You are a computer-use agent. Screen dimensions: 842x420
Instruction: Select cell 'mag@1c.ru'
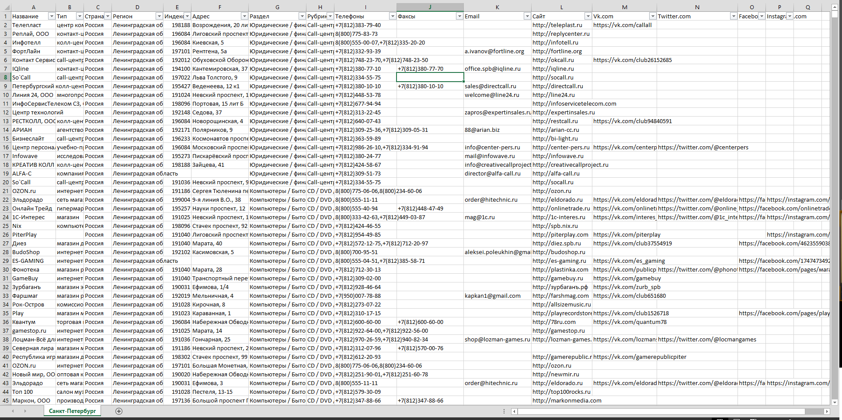[x=498, y=217]
